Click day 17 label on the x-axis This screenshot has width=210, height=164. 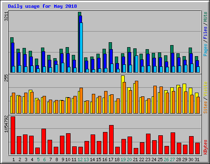pyautogui.click(x=111, y=159)
